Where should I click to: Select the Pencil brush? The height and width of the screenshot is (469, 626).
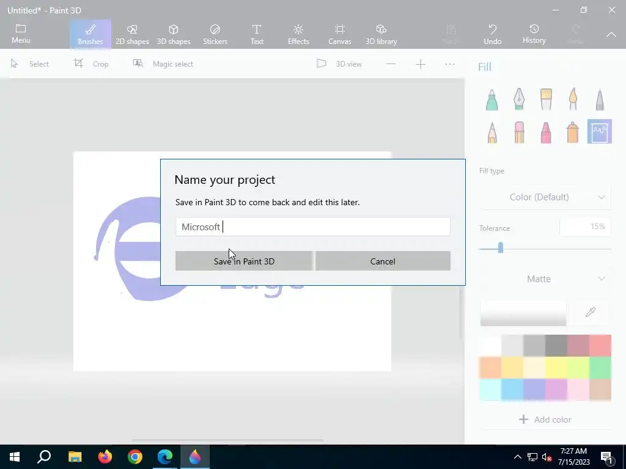[492, 132]
